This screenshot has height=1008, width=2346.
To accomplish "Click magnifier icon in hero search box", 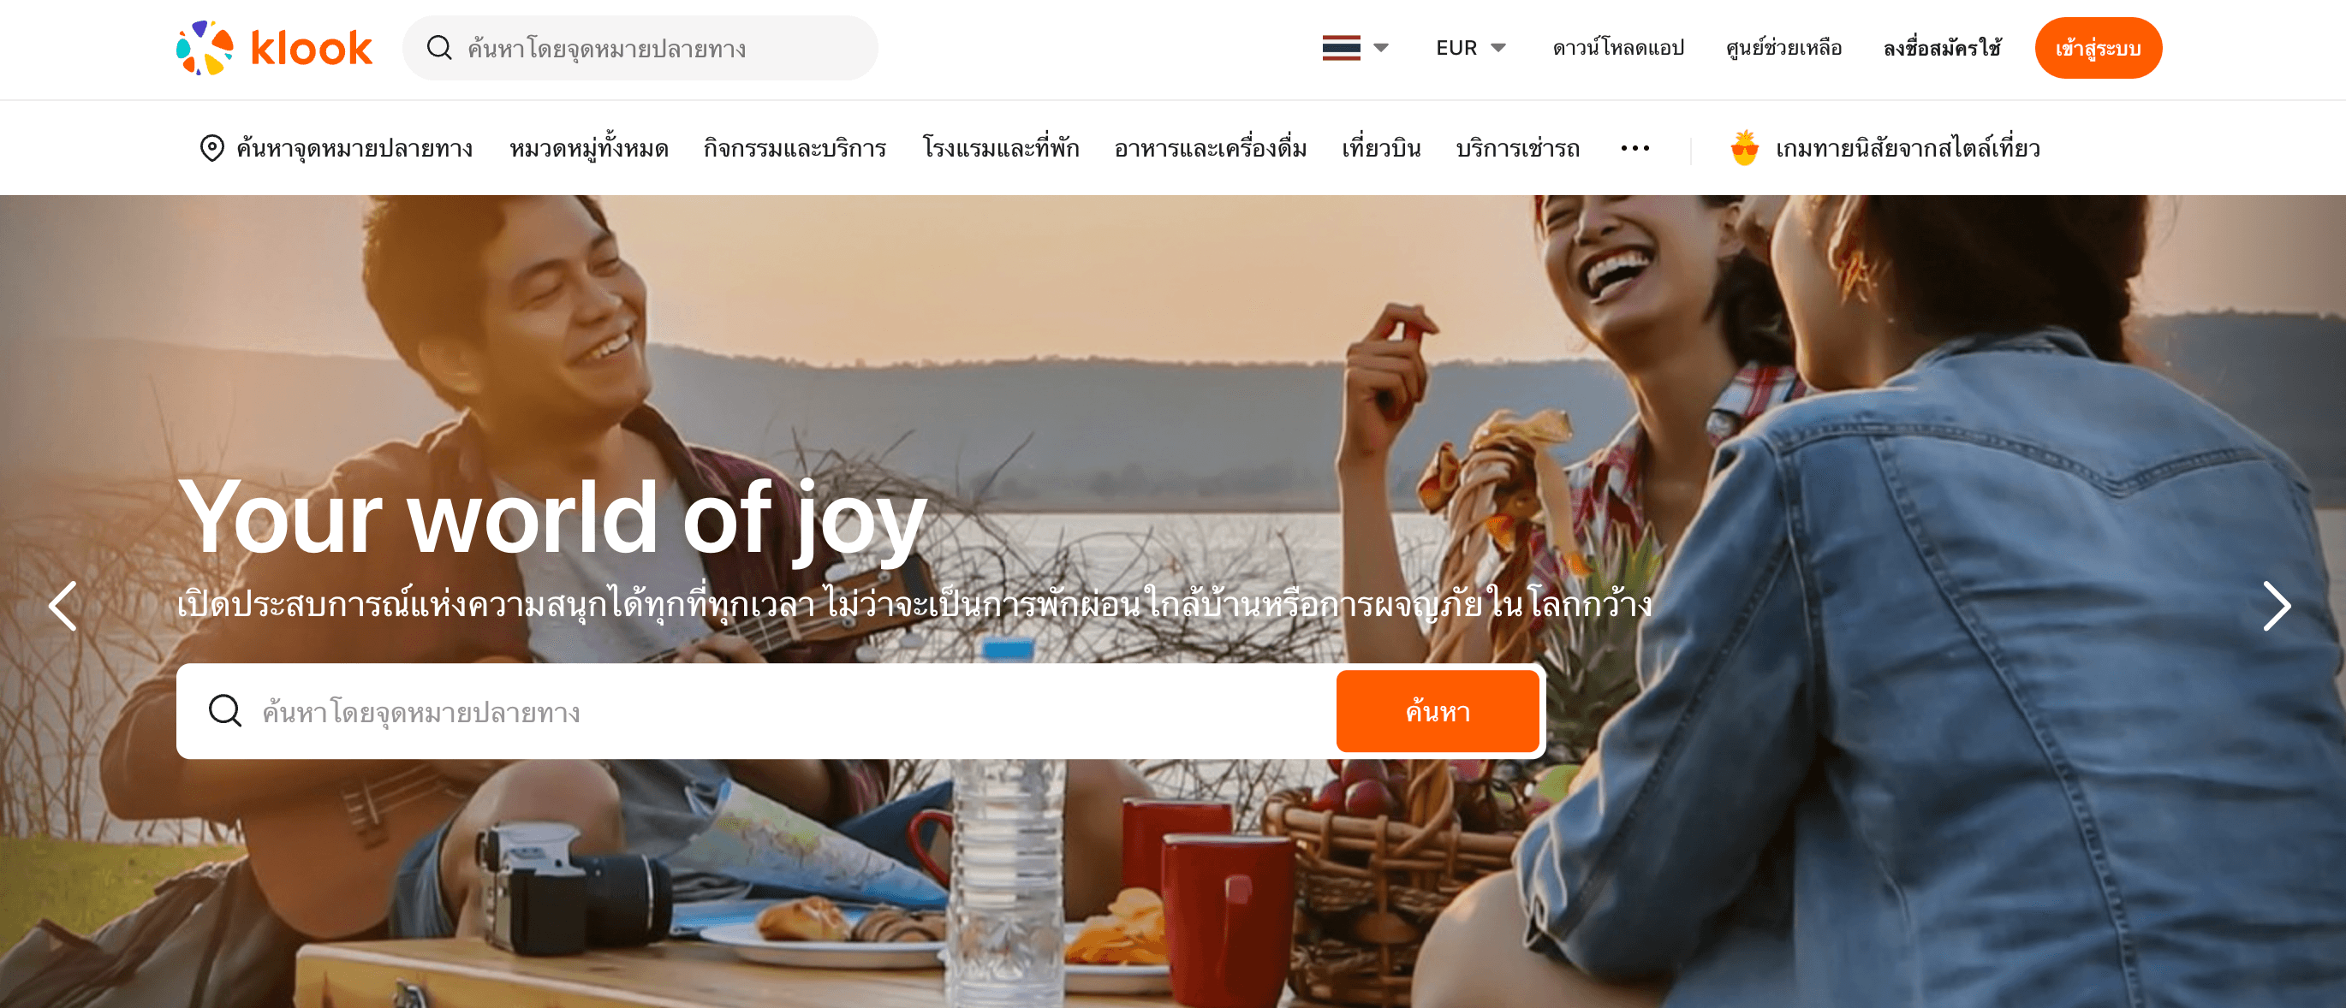I will tap(225, 710).
